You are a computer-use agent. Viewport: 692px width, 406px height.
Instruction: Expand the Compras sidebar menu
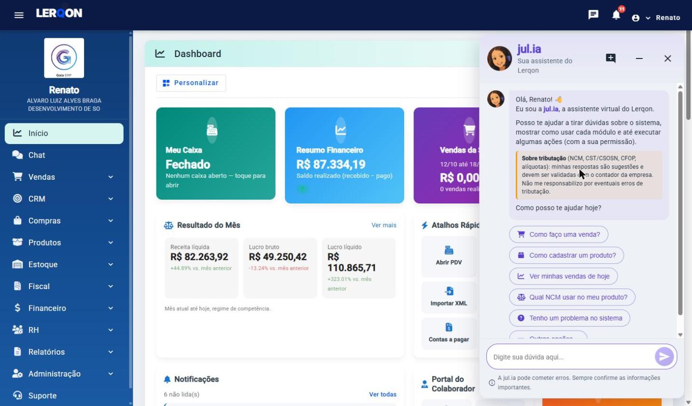[64, 221]
